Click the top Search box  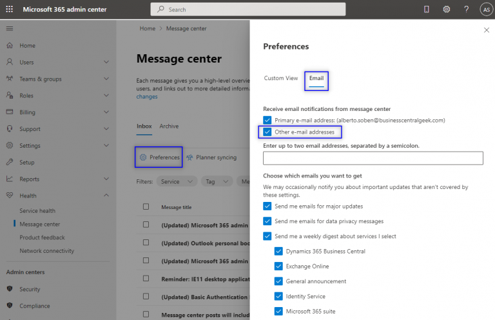pos(248,9)
